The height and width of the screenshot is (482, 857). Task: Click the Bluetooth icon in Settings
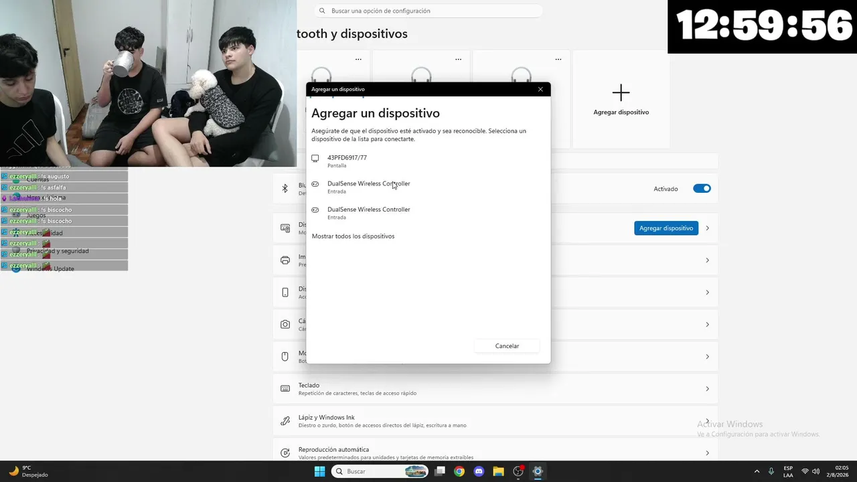pyautogui.click(x=285, y=189)
